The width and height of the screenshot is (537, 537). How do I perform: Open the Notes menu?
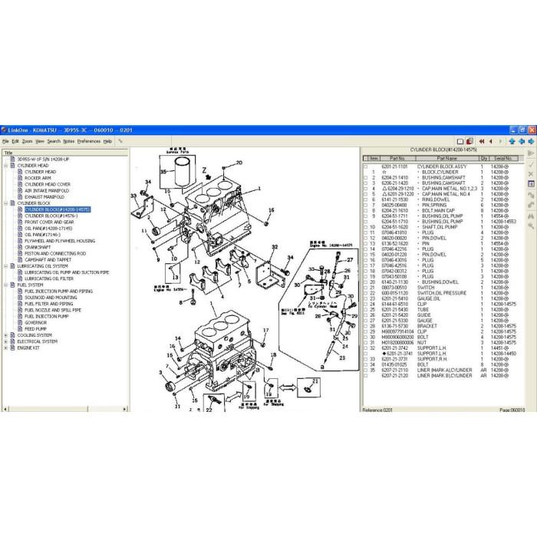(x=69, y=141)
